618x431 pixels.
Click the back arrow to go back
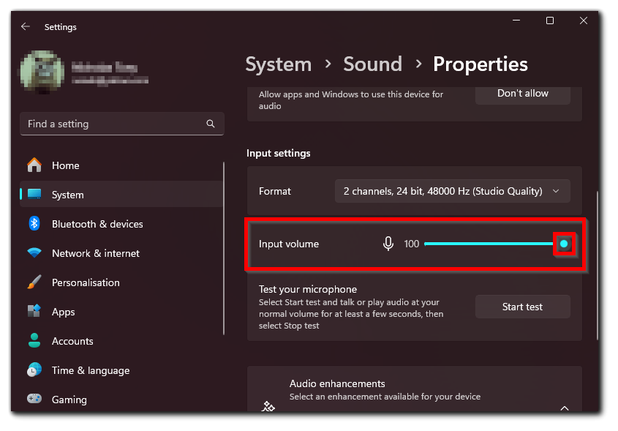[25, 26]
